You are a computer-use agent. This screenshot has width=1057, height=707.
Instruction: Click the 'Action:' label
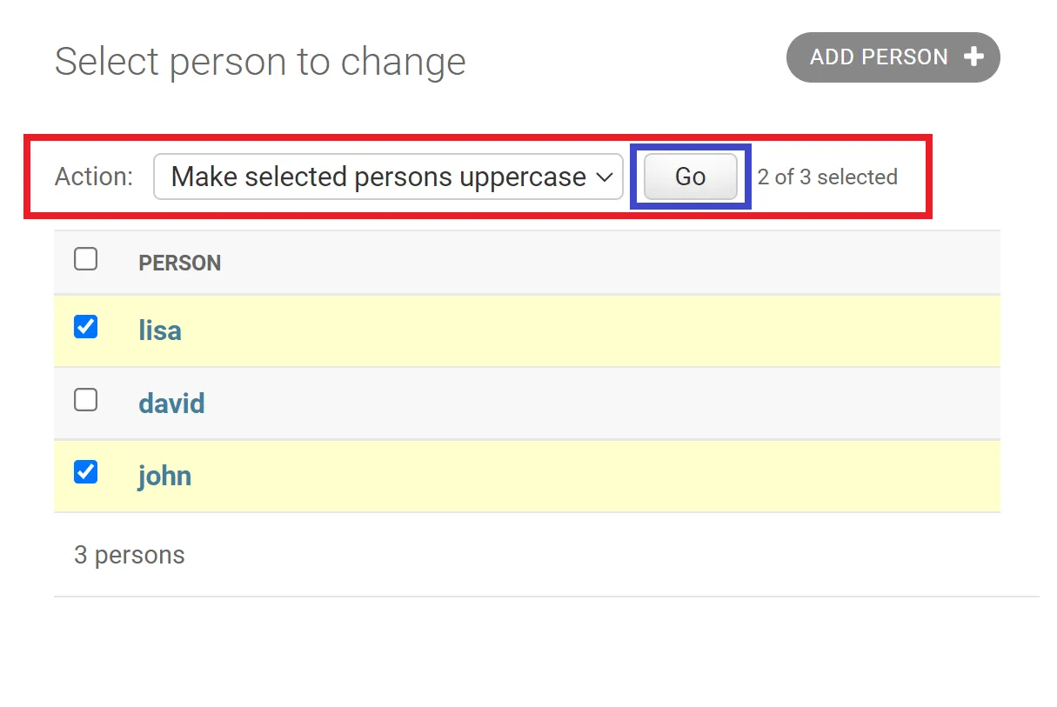(93, 177)
